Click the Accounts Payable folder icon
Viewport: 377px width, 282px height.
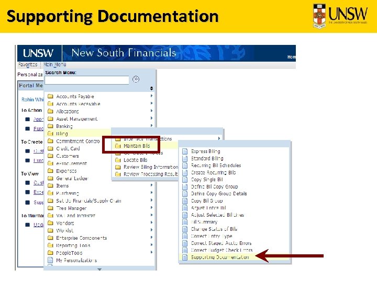click(x=50, y=97)
